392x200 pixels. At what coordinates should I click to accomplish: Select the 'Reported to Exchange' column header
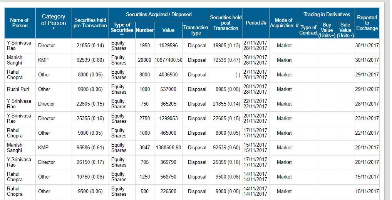pyautogui.click(x=367, y=23)
